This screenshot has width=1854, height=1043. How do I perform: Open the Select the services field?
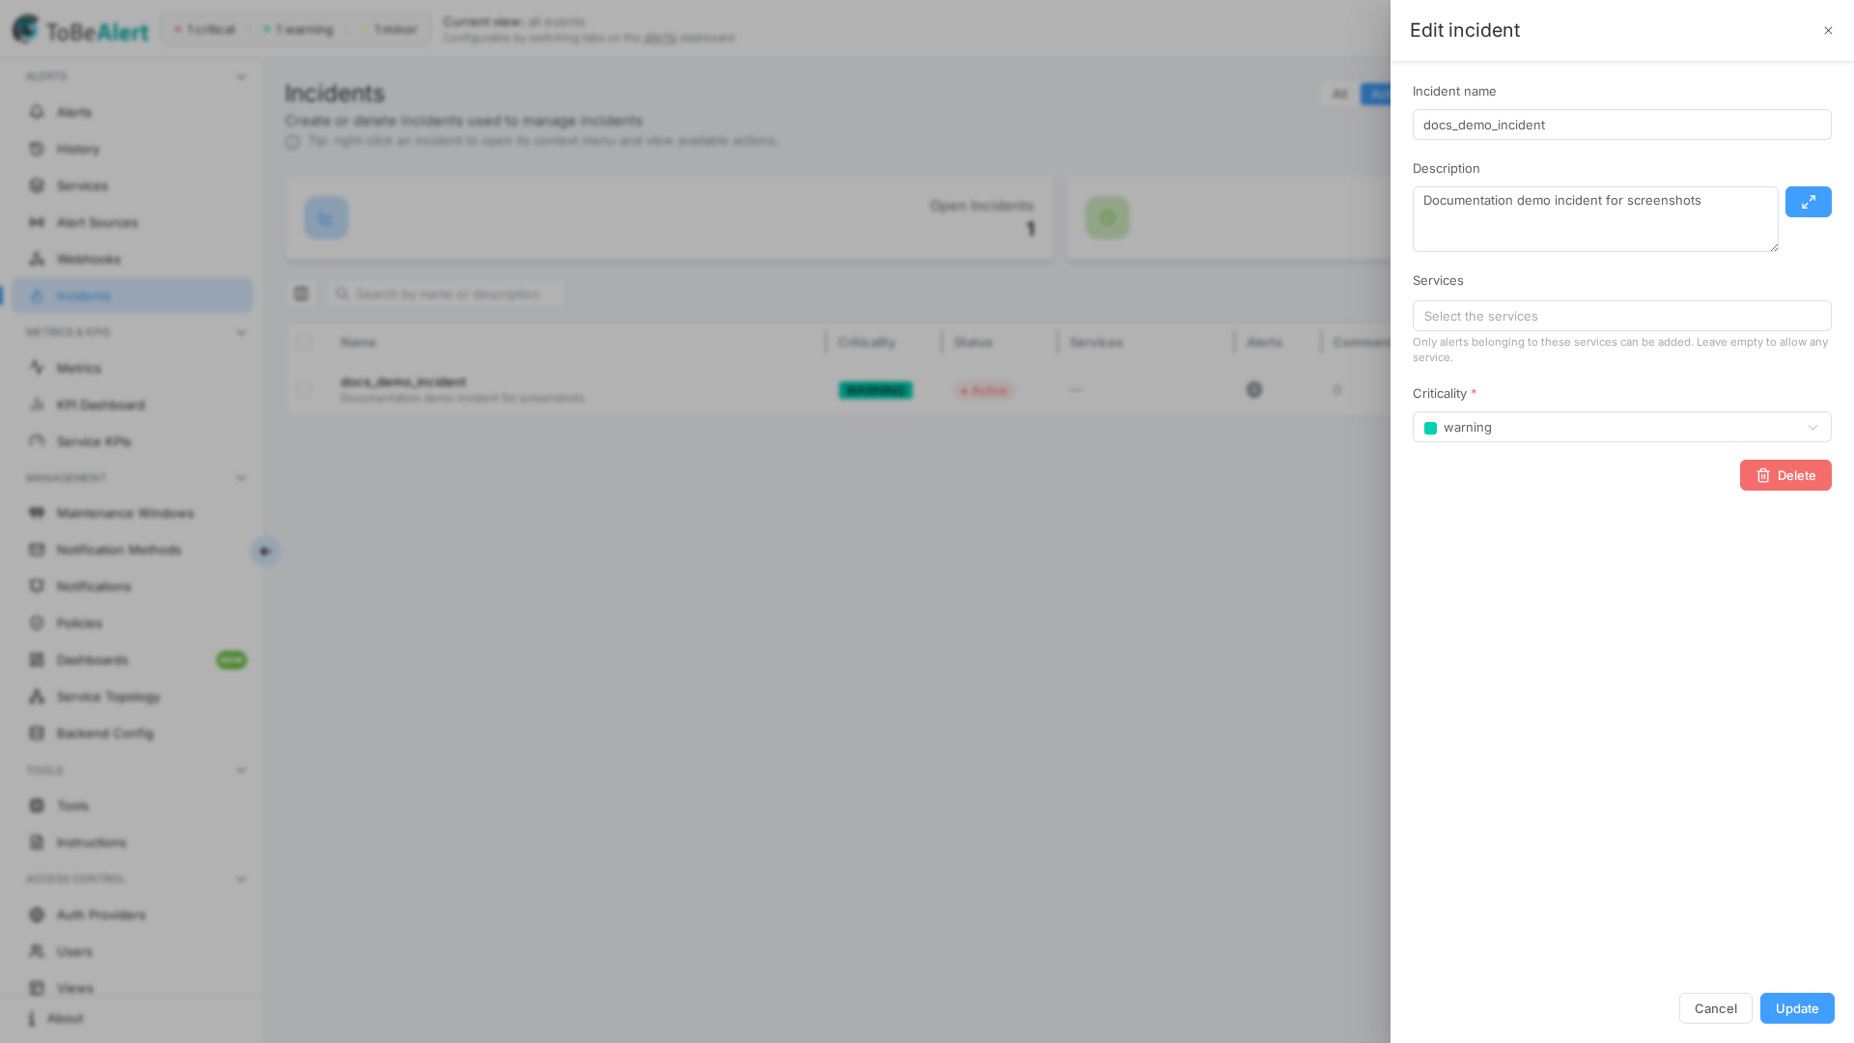tap(1621, 316)
